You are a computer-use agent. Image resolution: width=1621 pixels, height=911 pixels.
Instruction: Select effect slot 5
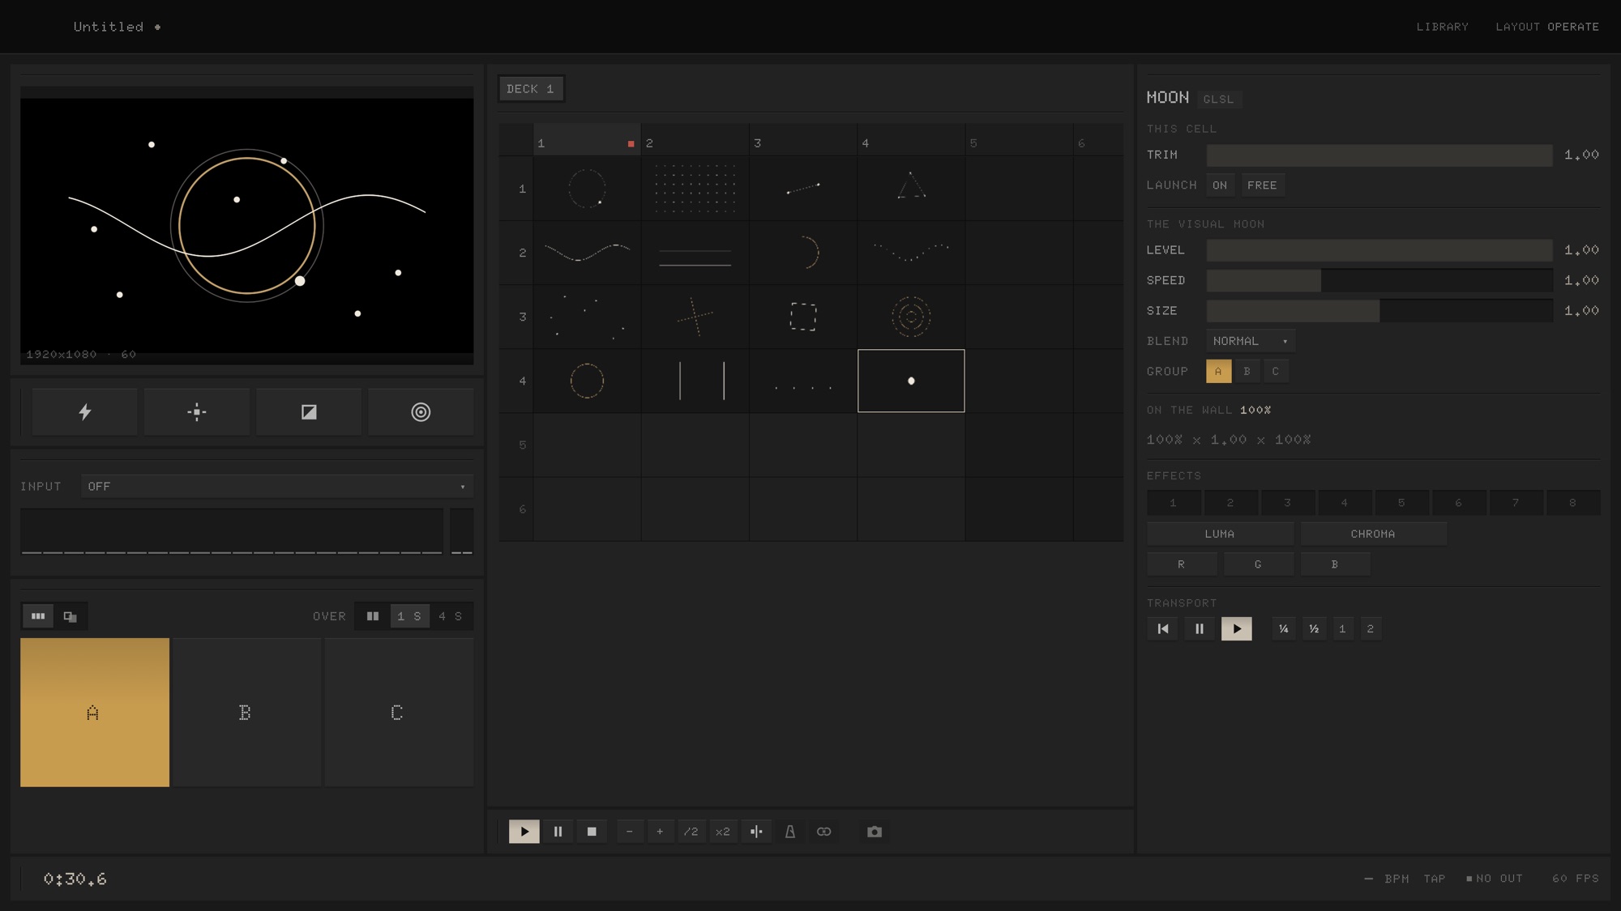[1401, 503]
